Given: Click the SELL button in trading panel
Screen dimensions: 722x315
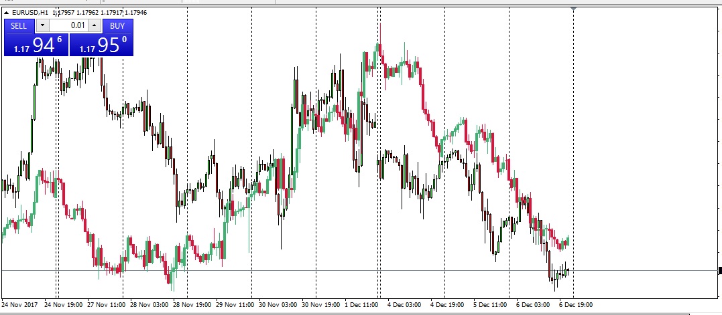Looking at the screenshot, I should pos(19,25).
